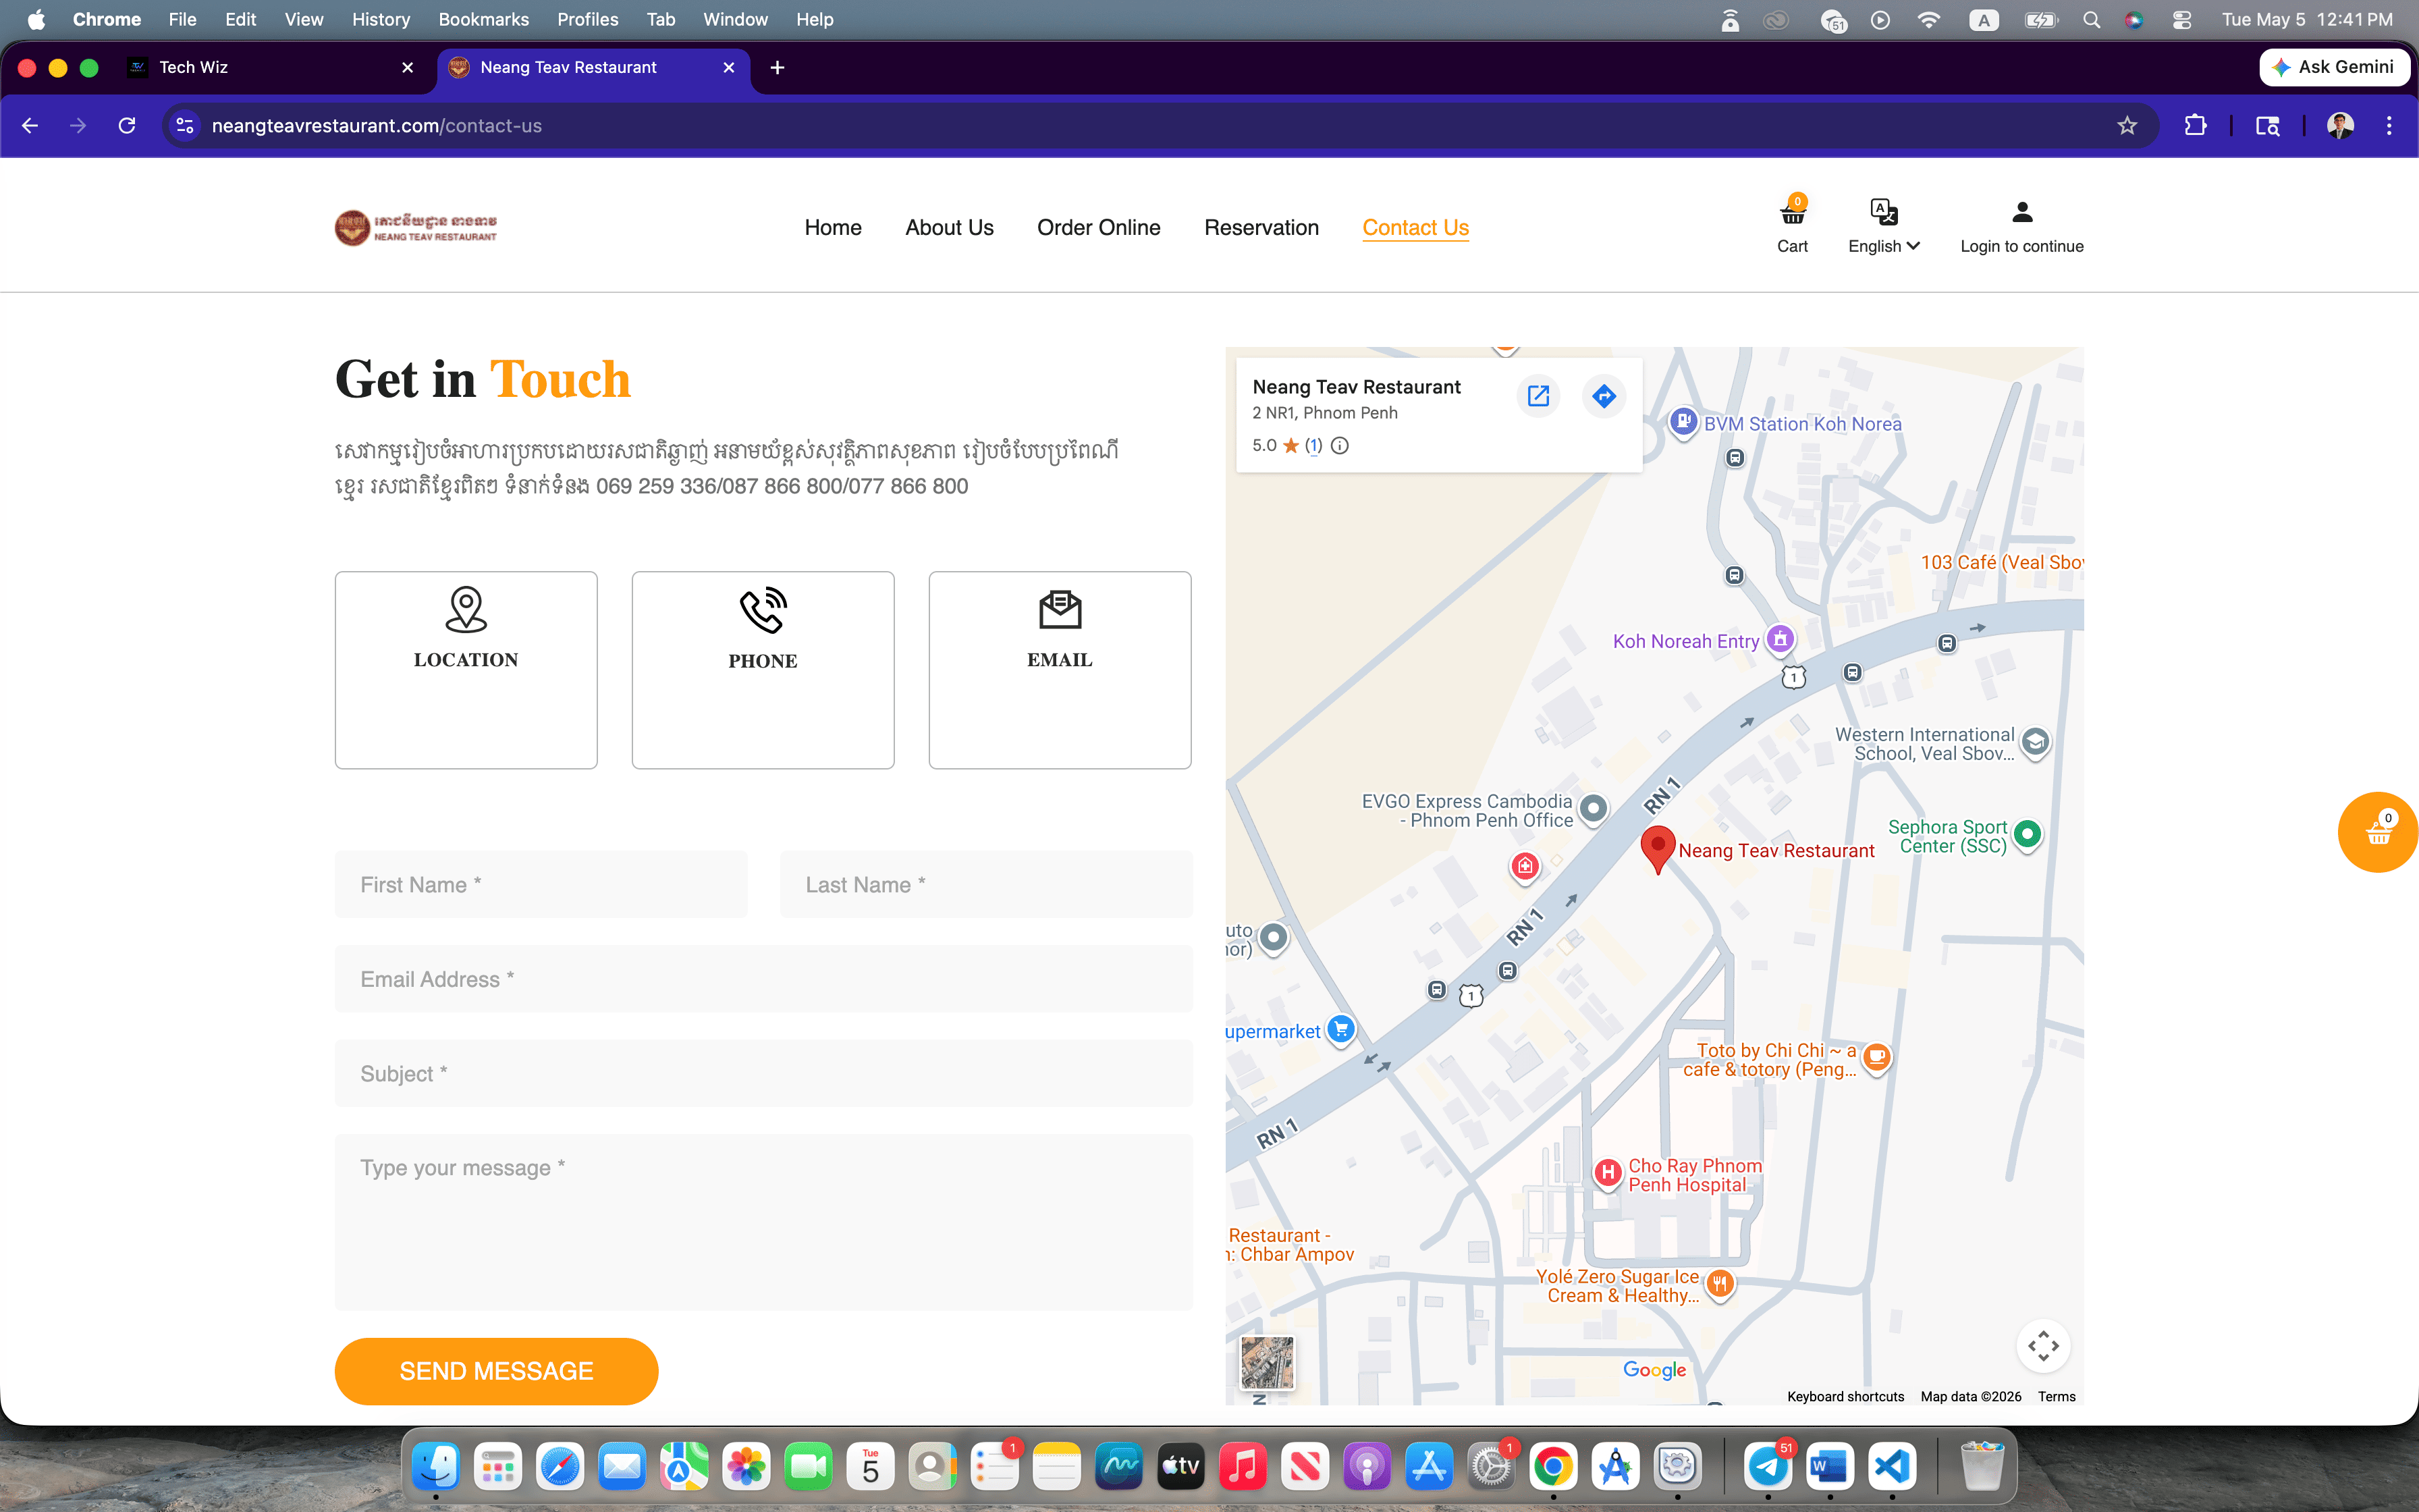Click the EMAIL envelope icon card
Viewport: 2419px width, 1512px height.
click(1060, 669)
